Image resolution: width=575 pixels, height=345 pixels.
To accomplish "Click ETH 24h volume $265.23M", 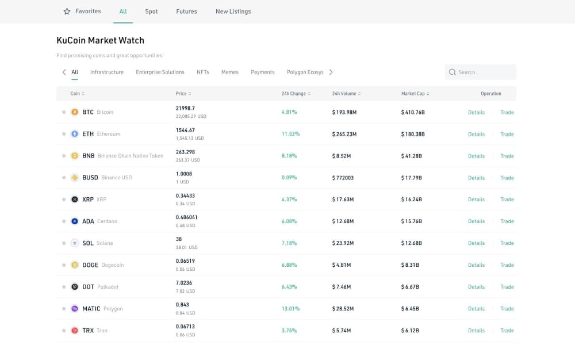I will point(344,134).
